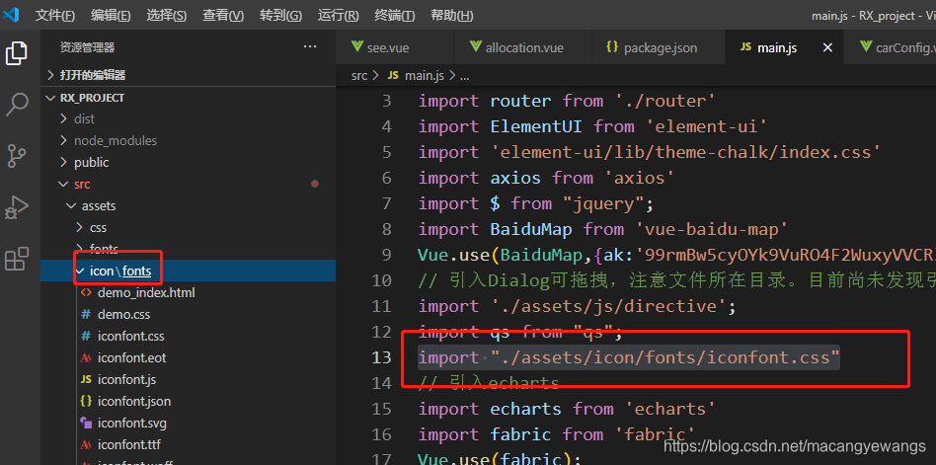Open iconfont.ttf file

[188, 444]
